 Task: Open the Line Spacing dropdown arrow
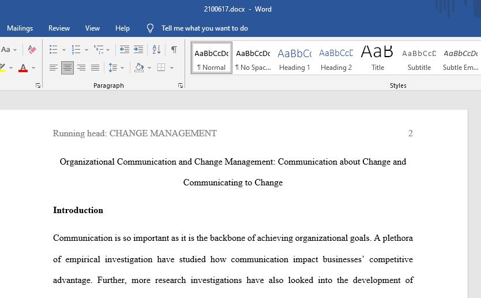[x=122, y=68]
